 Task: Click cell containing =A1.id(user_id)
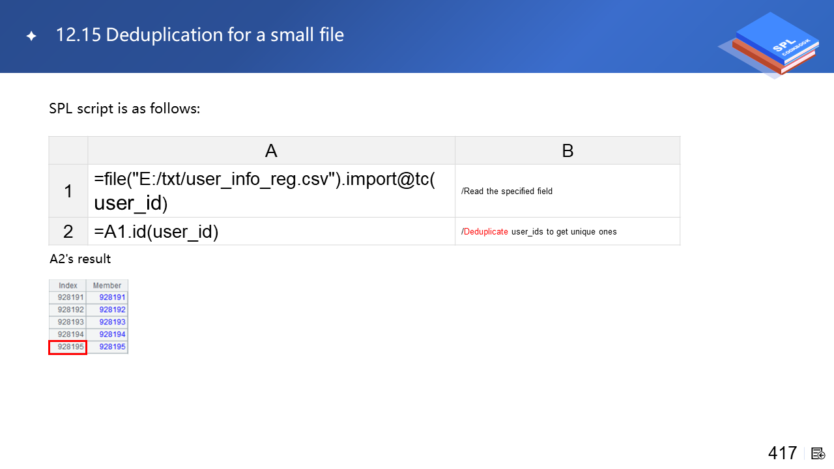point(156,231)
